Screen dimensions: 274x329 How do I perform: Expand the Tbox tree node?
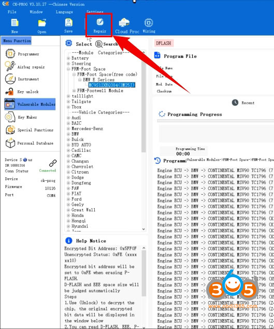click(x=68, y=107)
